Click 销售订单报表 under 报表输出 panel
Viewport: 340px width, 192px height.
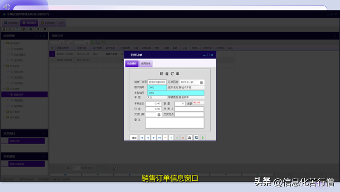(27, 164)
